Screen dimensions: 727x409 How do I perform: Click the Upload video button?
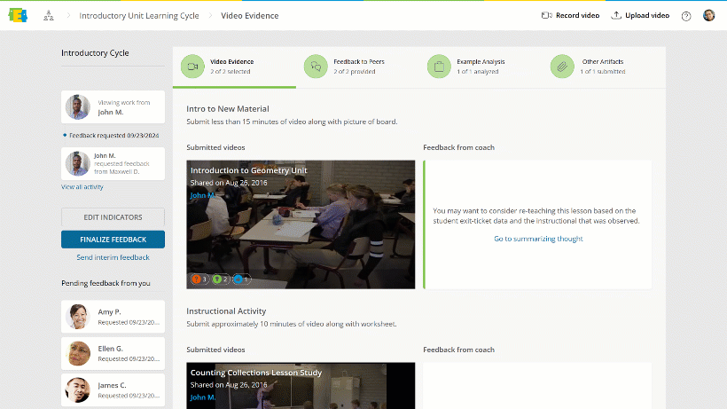click(640, 15)
